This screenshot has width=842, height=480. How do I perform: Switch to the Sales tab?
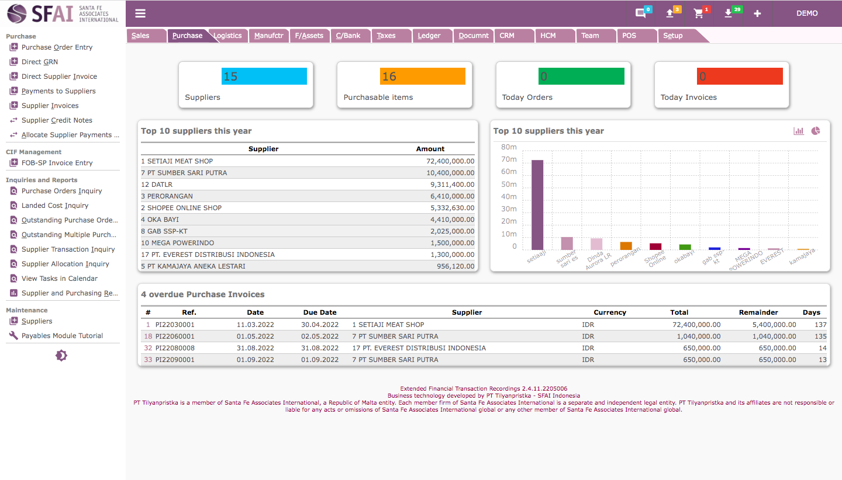point(140,36)
